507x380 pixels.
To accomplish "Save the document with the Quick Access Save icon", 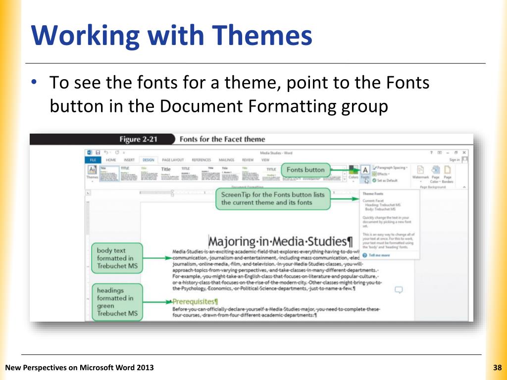I will click(x=98, y=152).
